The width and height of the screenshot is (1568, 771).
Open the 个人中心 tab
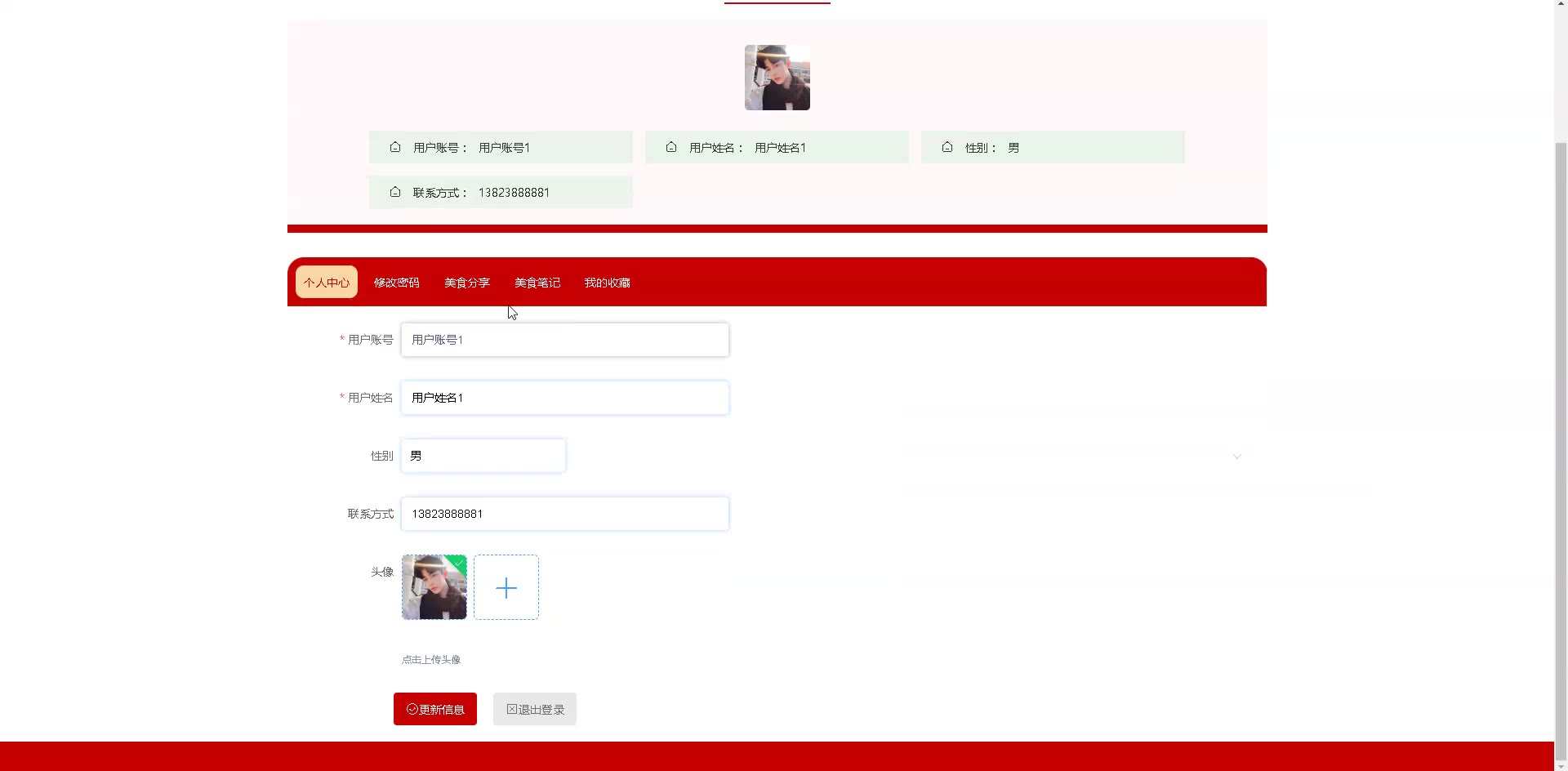click(327, 282)
